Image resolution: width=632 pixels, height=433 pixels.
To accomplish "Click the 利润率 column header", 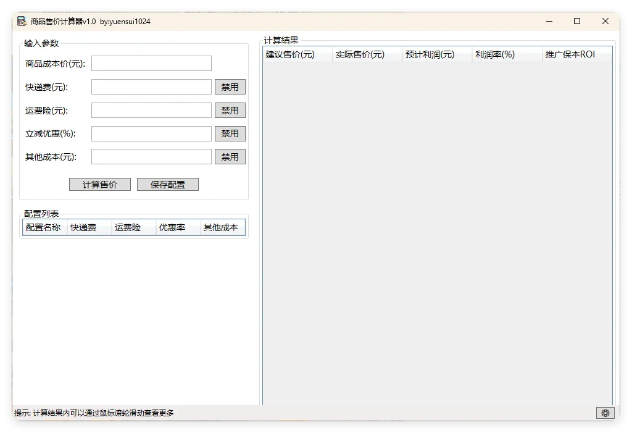I will [494, 54].
